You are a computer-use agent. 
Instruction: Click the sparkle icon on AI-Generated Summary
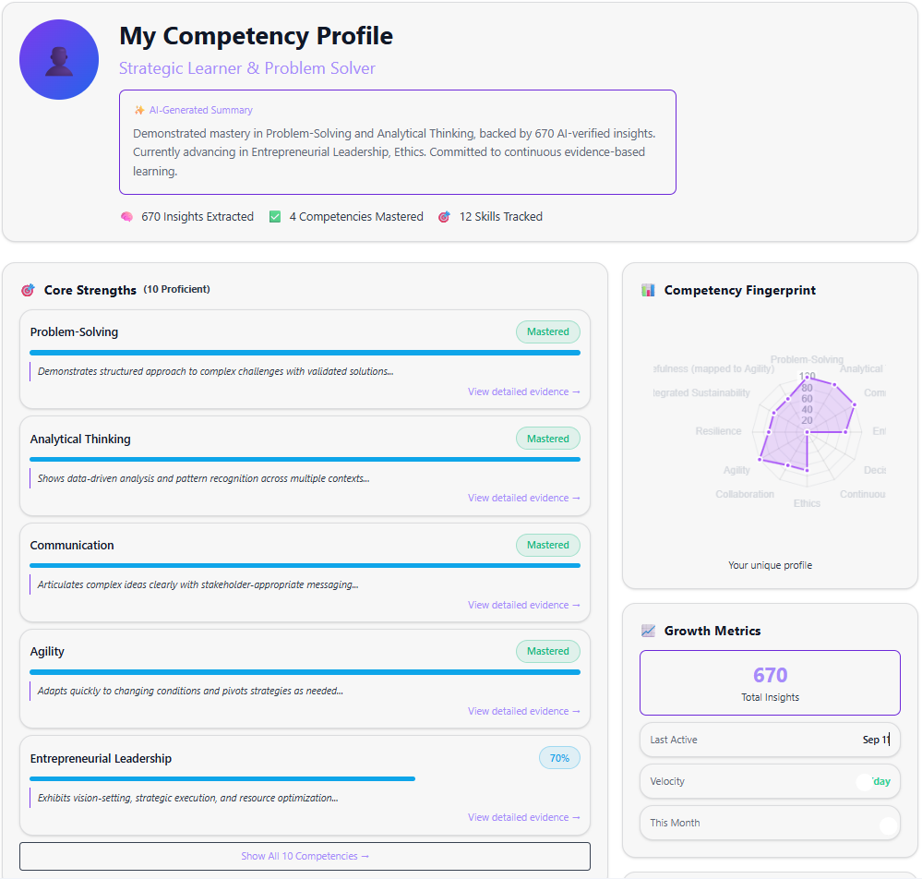point(138,109)
